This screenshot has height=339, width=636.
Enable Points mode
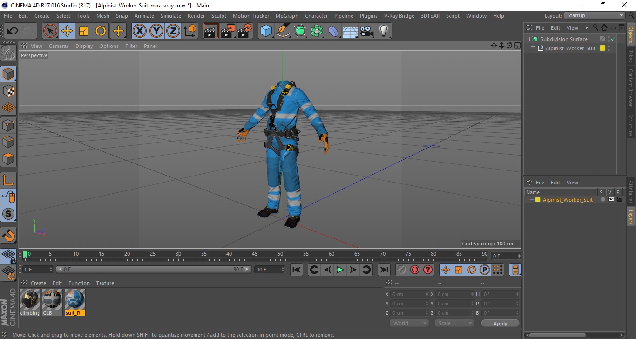click(8, 125)
